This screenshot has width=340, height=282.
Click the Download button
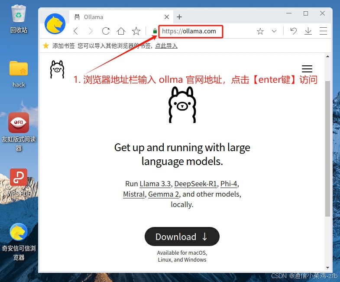coord(182,237)
